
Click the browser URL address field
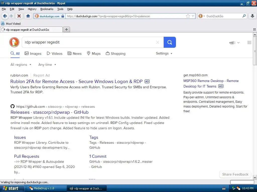click(125, 16)
